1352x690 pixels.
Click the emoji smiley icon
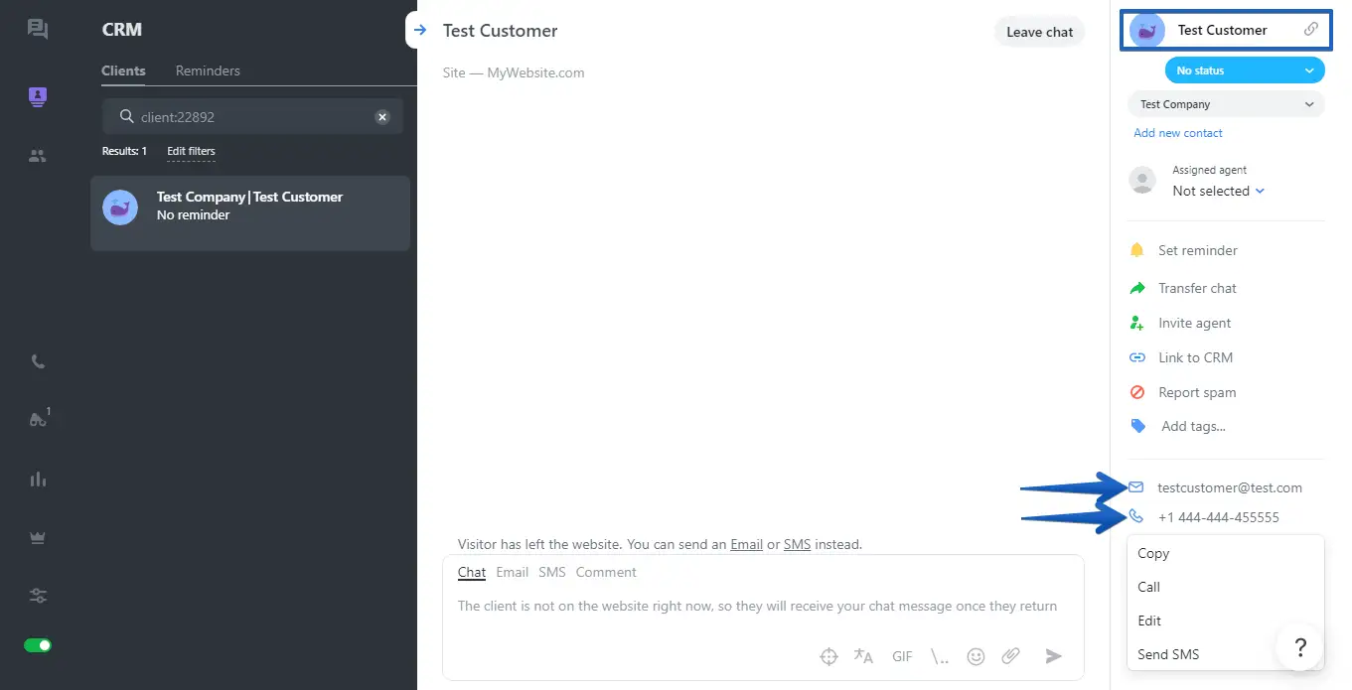point(976,656)
